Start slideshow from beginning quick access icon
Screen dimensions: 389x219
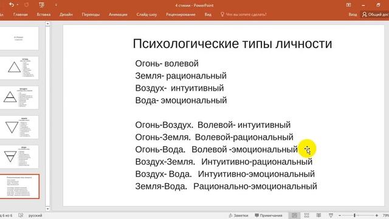tap(42, 5)
